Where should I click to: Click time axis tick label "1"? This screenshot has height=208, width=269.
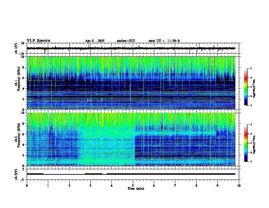pos(48,186)
